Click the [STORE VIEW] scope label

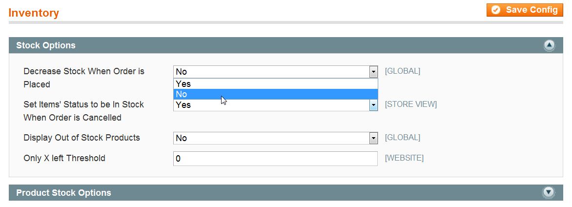click(410, 104)
